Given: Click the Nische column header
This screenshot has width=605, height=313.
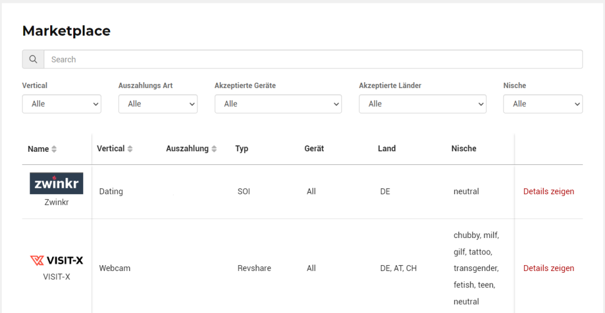Looking at the screenshot, I should (x=464, y=148).
